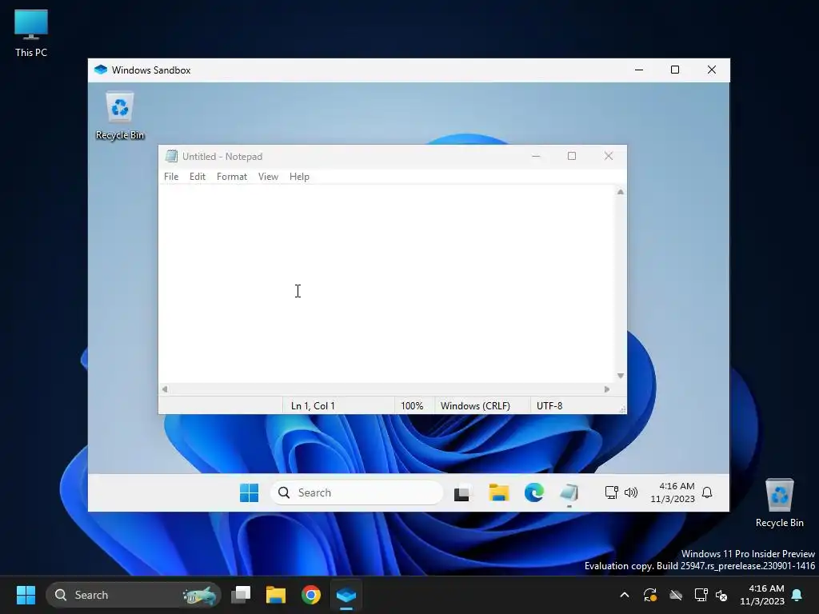Open the Help menu in Notepad
Screen dimensions: 819x614
(299, 177)
